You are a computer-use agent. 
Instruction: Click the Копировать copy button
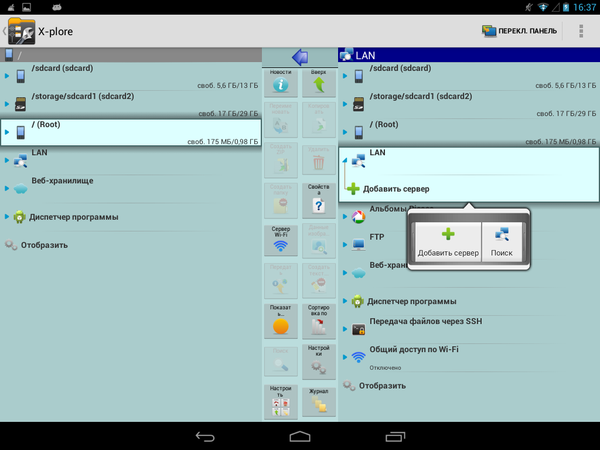click(319, 120)
